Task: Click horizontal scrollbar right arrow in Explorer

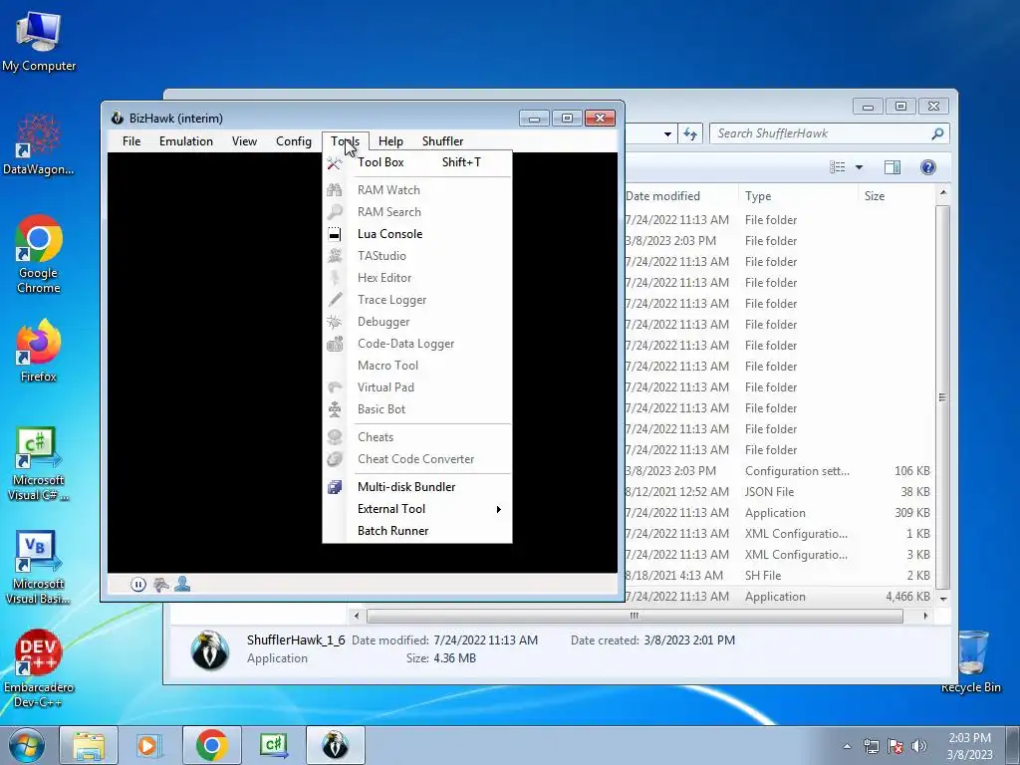Action: coord(925,616)
